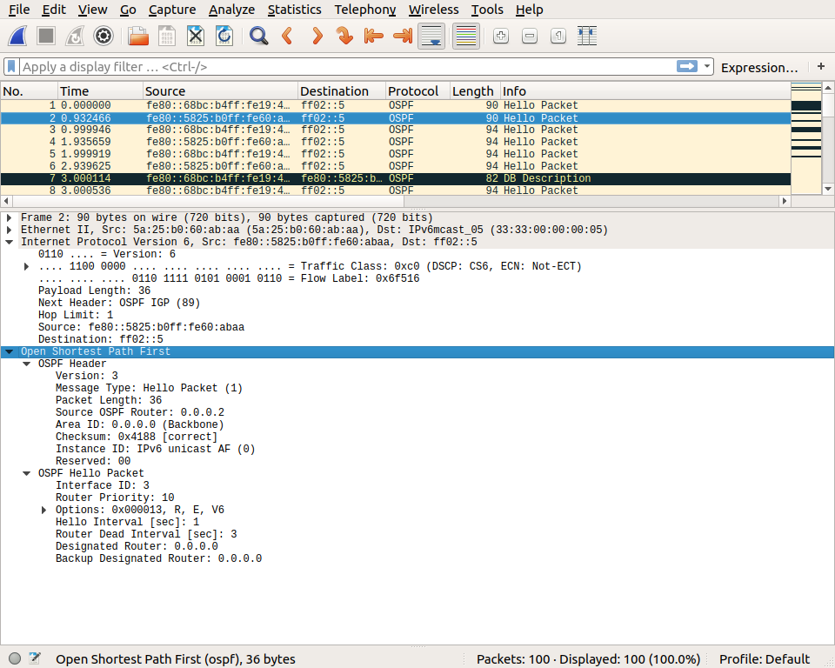The image size is (835, 668).
Task: Zoom in packet text
Action: [x=501, y=37]
